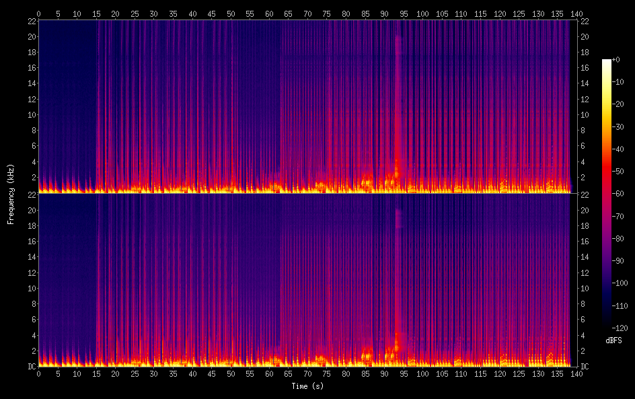Click the "Frequency (kHz)" vertical axis title
Image resolution: width=635 pixels, height=399 pixels.
[11, 193]
